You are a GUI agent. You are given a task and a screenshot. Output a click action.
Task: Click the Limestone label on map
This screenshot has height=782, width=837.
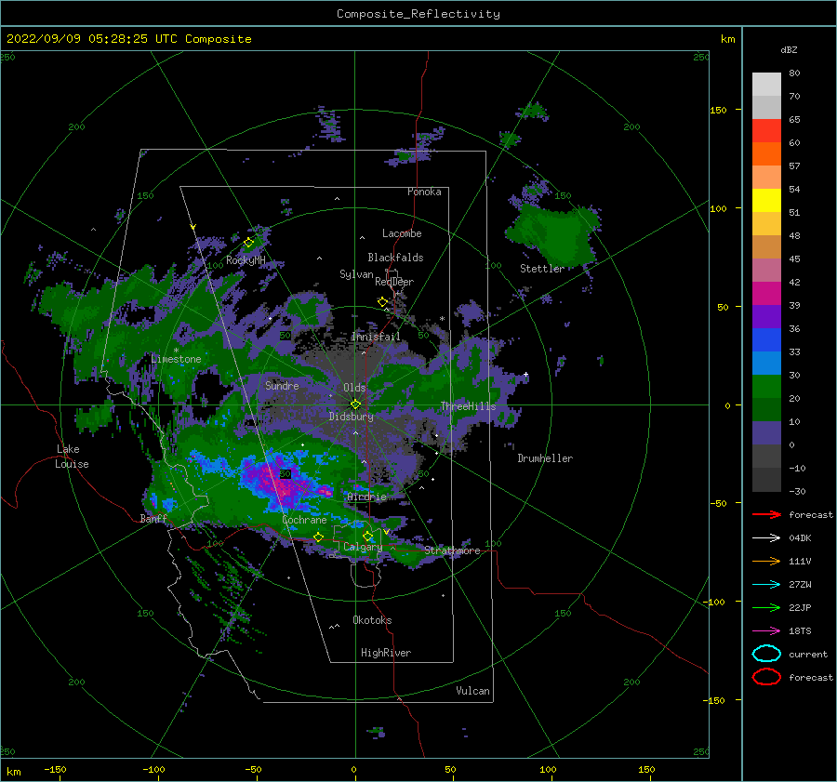176,359
